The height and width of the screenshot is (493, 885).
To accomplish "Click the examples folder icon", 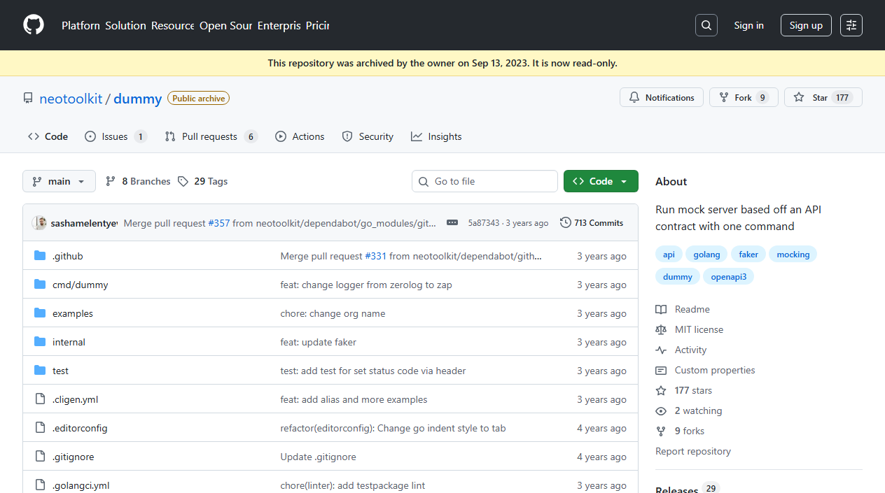I will coord(40,313).
